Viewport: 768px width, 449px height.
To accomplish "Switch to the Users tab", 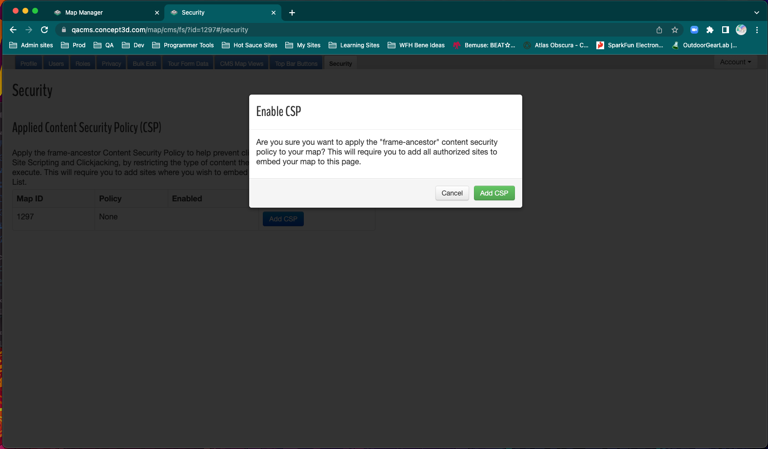I will (56, 63).
